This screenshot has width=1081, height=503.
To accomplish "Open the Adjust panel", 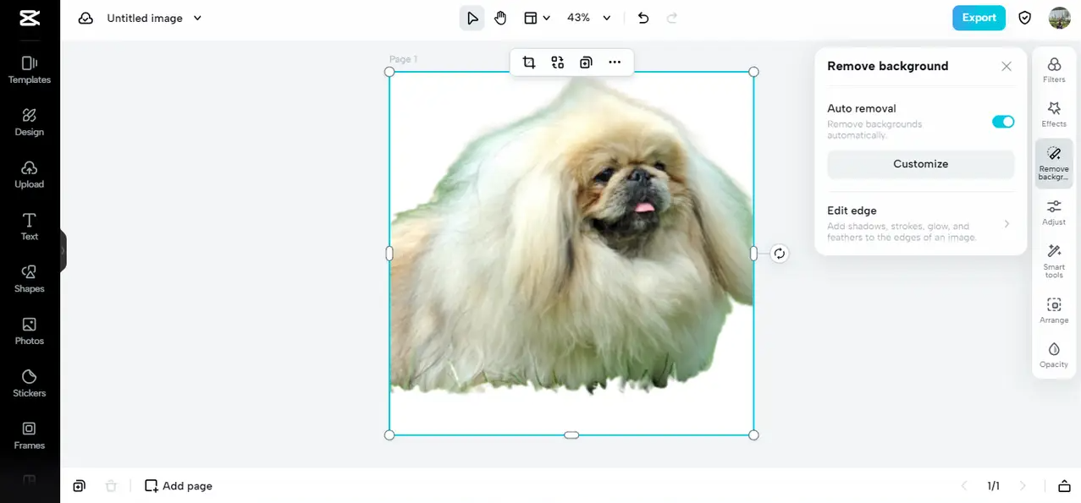I will coord(1054,212).
